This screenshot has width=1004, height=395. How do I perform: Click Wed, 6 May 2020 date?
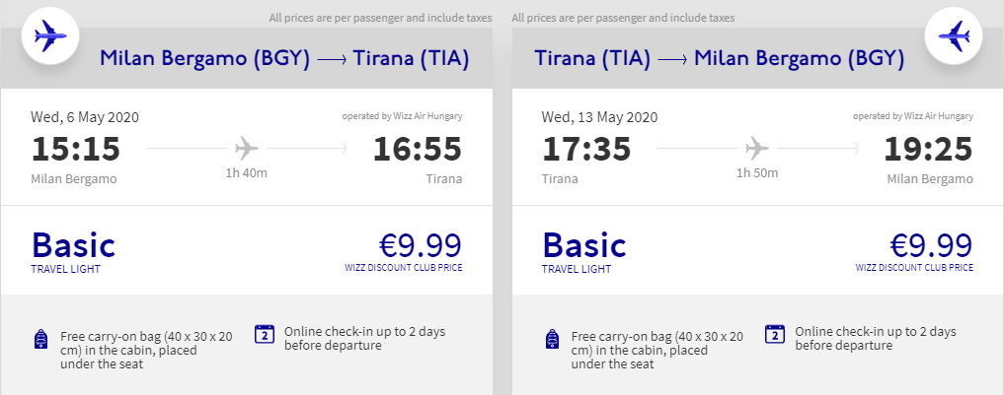coord(85,116)
